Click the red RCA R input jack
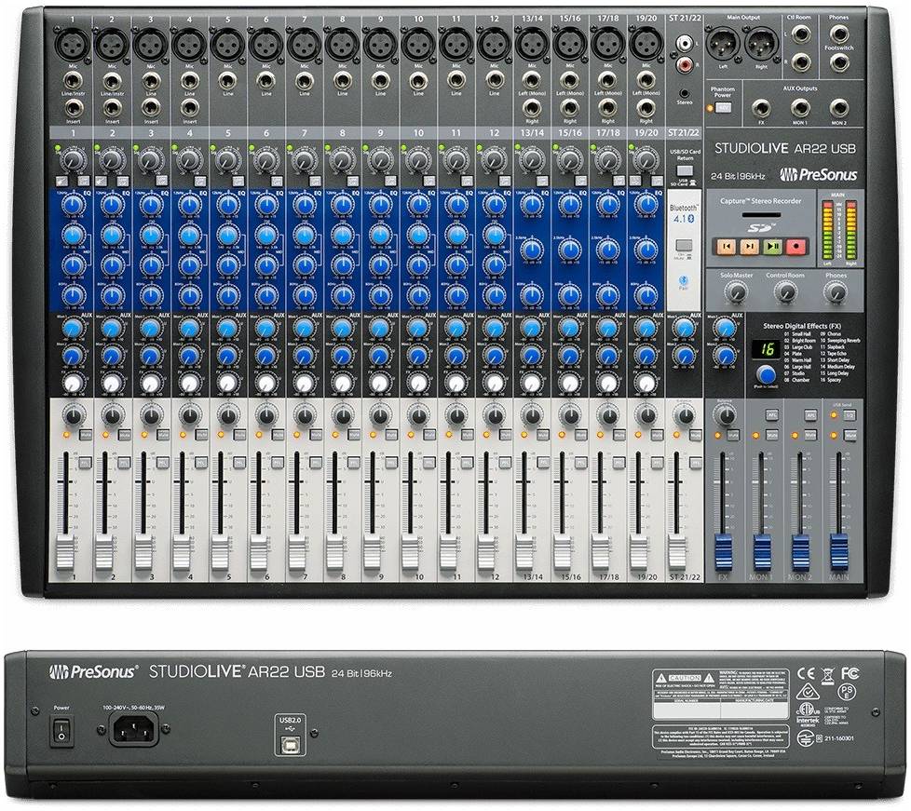Screen dimensions: 911x811 pyautogui.click(x=685, y=63)
